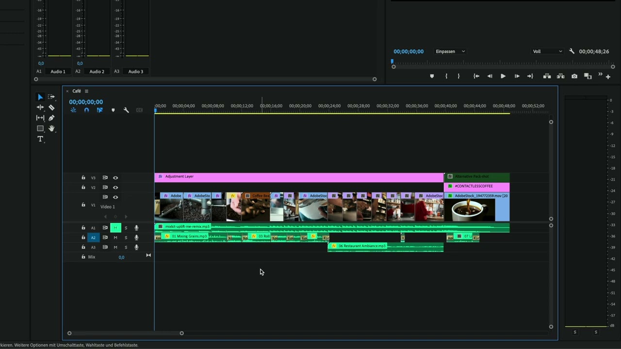Open timeline display settings wrench
Screen dimensions: 621x349
click(126, 110)
